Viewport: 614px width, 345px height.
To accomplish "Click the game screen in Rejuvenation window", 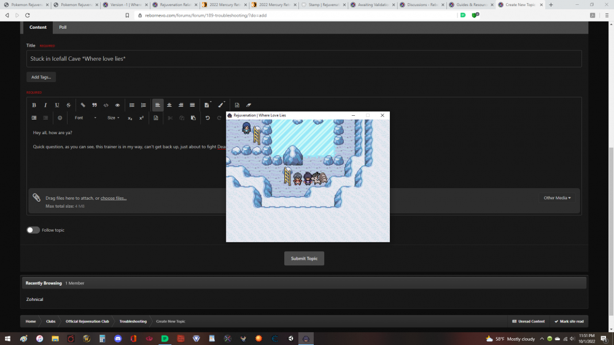I will pos(308,181).
